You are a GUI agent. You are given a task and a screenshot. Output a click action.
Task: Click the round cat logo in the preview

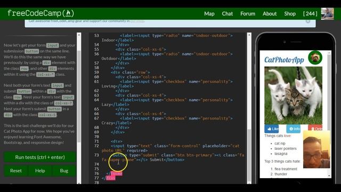pos(315,58)
